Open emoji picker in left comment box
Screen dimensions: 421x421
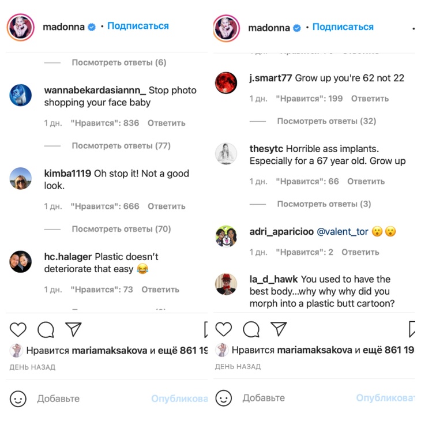18,399
